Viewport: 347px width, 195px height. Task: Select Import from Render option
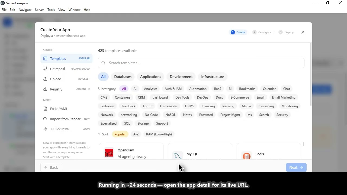tap(66, 119)
